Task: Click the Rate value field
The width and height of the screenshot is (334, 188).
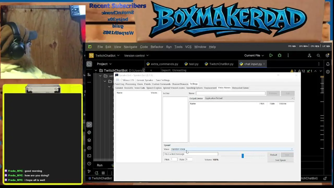Action: coord(189,160)
